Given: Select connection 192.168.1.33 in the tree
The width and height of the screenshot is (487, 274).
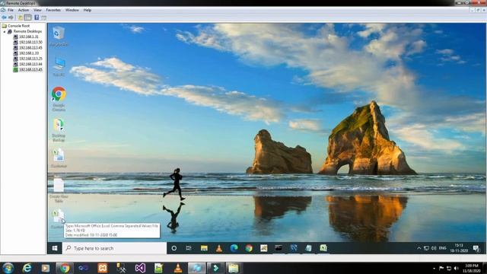Looking at the screenshot, I should coord(29,53).
